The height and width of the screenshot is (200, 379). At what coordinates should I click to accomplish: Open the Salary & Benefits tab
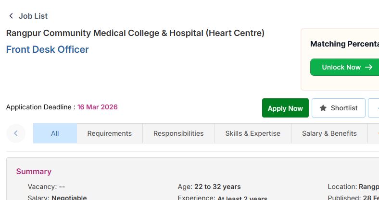pyautogui.click(x=329, y=133)
